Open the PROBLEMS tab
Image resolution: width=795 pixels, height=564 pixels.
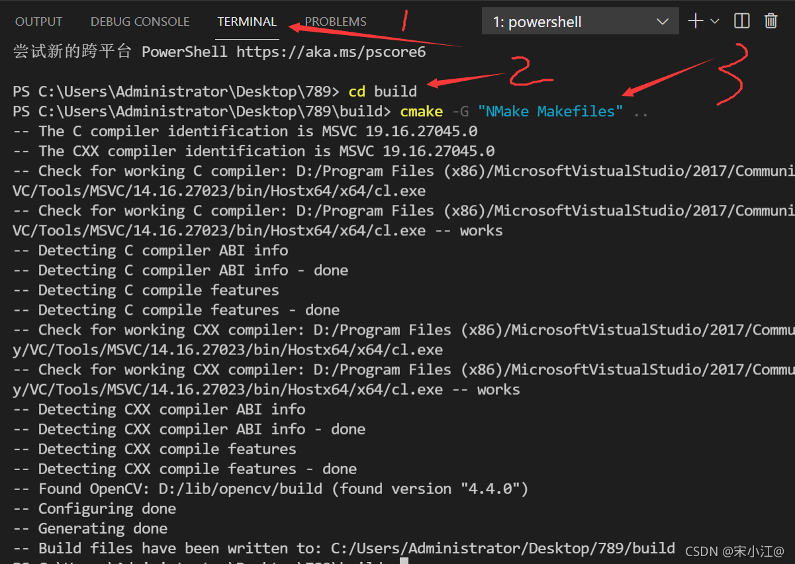(336, 22)
